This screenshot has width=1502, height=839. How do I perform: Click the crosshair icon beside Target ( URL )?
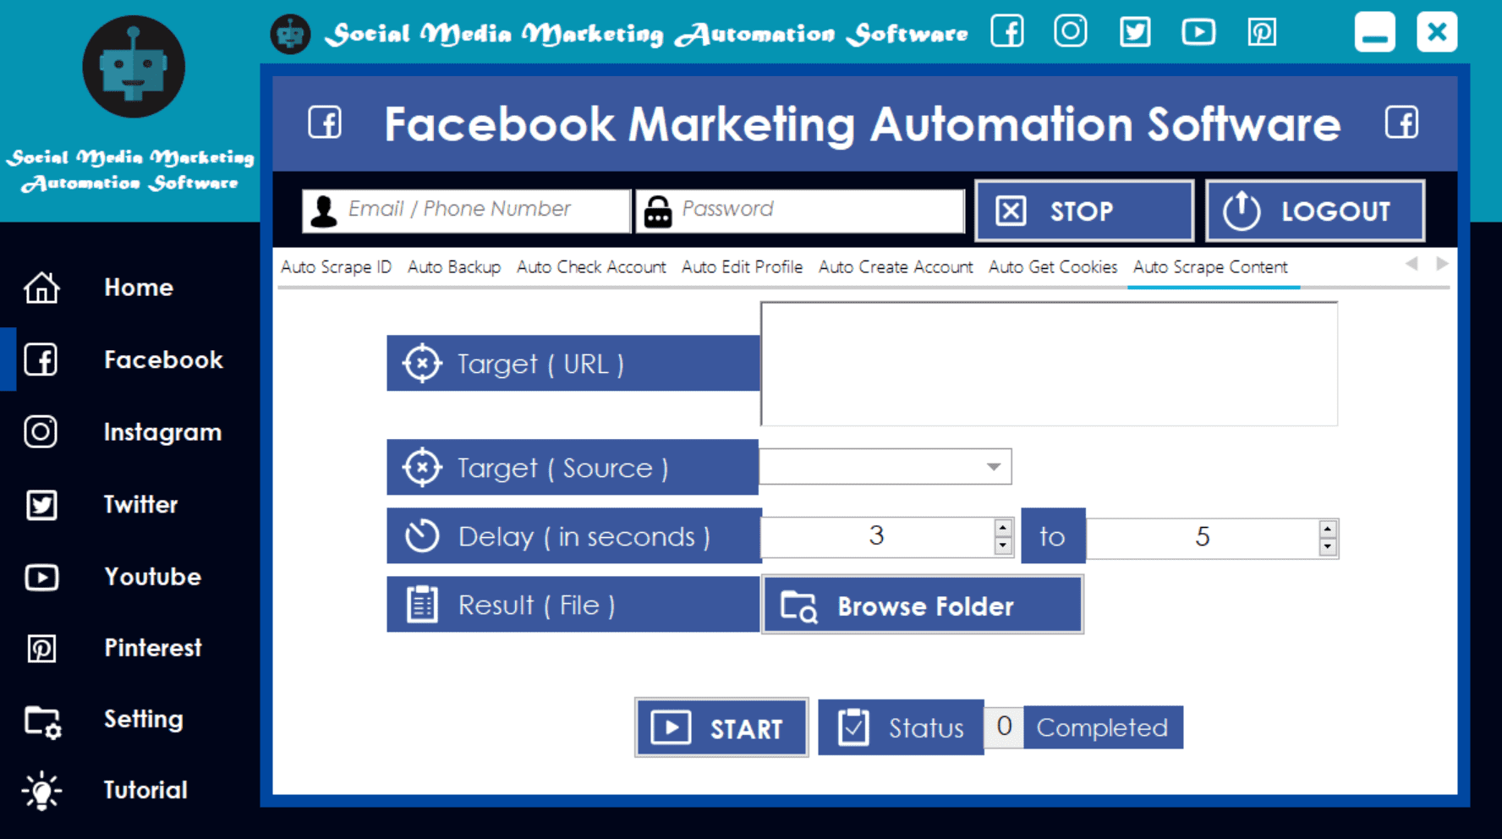point(422,364)
